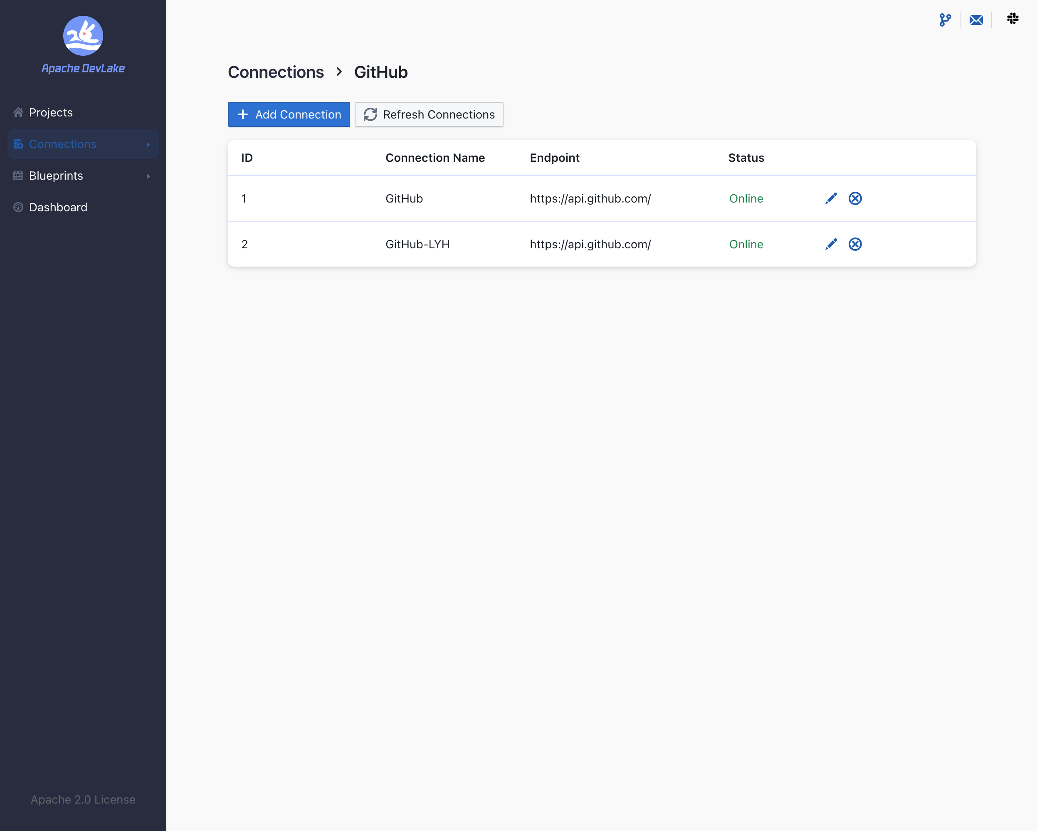Open the email envelope icon
Screen dimensions: 1037x831
(976, 20)
